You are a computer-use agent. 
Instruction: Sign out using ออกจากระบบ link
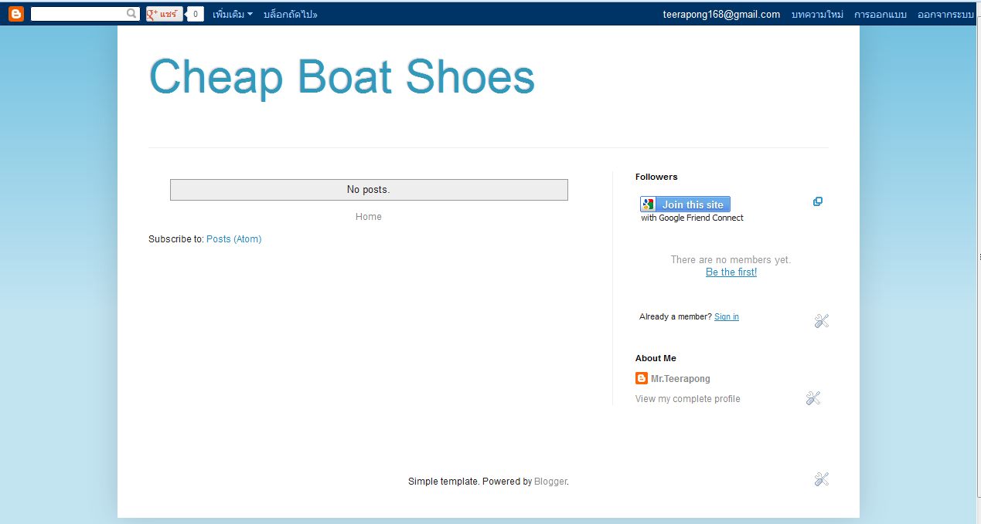click(945, 15)
